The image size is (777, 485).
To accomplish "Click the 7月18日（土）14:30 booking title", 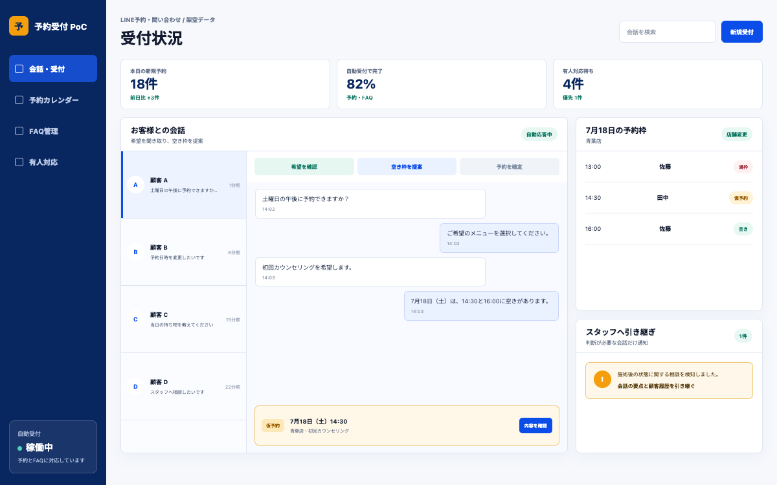I will tap(319, 421).
